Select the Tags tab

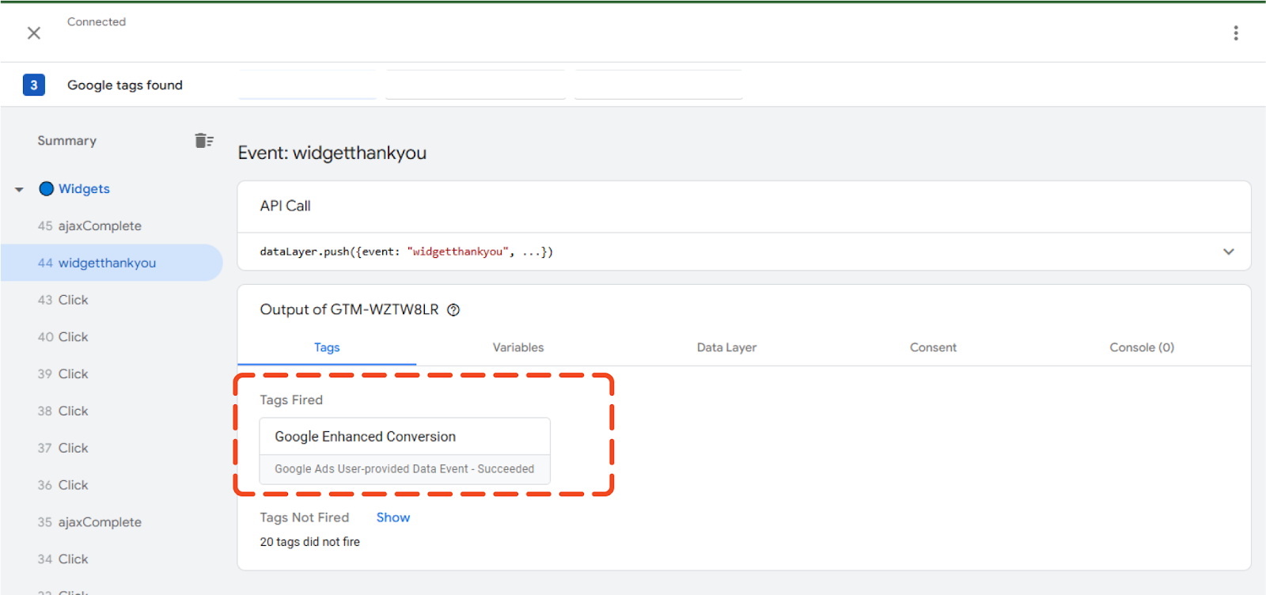[327, 347]
